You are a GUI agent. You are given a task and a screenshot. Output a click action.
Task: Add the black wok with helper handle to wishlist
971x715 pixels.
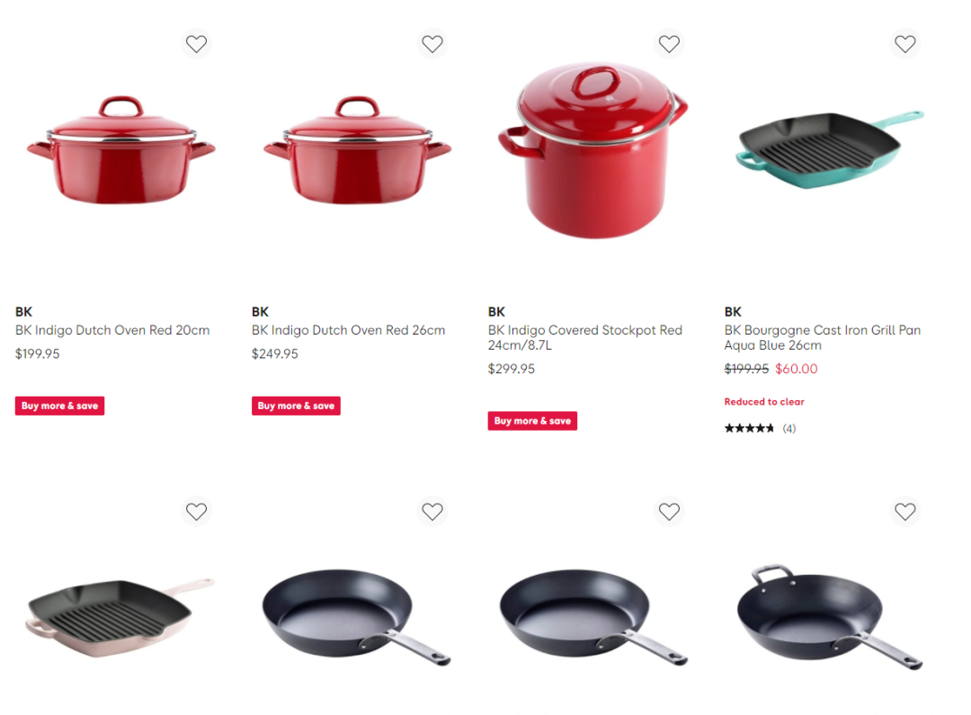point(904,512)
